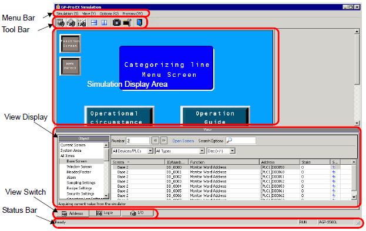This screenshot has height=231, width=366.
Task: Select the vertical split layout icon
Action: (x=105, y=23)
